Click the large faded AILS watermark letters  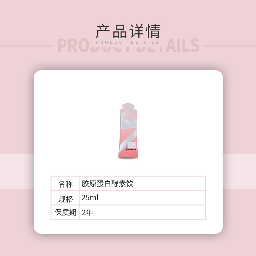click(x=182, y=45)
